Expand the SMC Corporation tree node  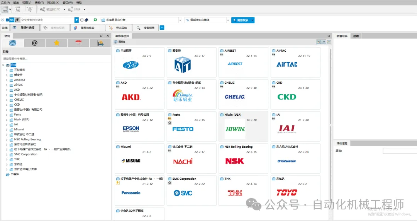coord(7,154)
